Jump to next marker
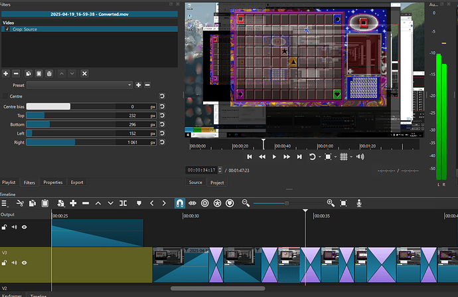 tap(164, 203)
